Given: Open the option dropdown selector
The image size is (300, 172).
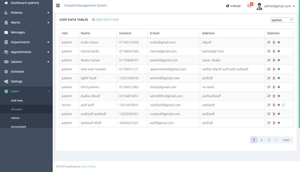Looking at the screenshot, I should [282, 20].
